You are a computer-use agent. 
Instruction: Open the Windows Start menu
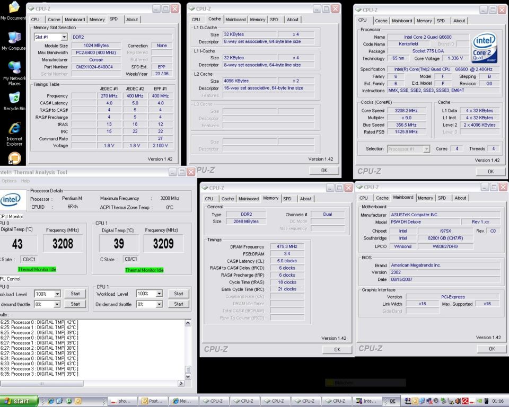tap(19, 401)
